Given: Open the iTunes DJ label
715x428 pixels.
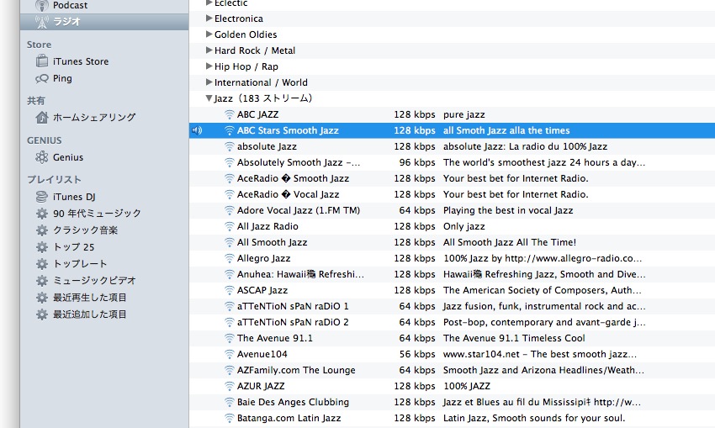Looking at the screenshot, I should pos(74,197).
